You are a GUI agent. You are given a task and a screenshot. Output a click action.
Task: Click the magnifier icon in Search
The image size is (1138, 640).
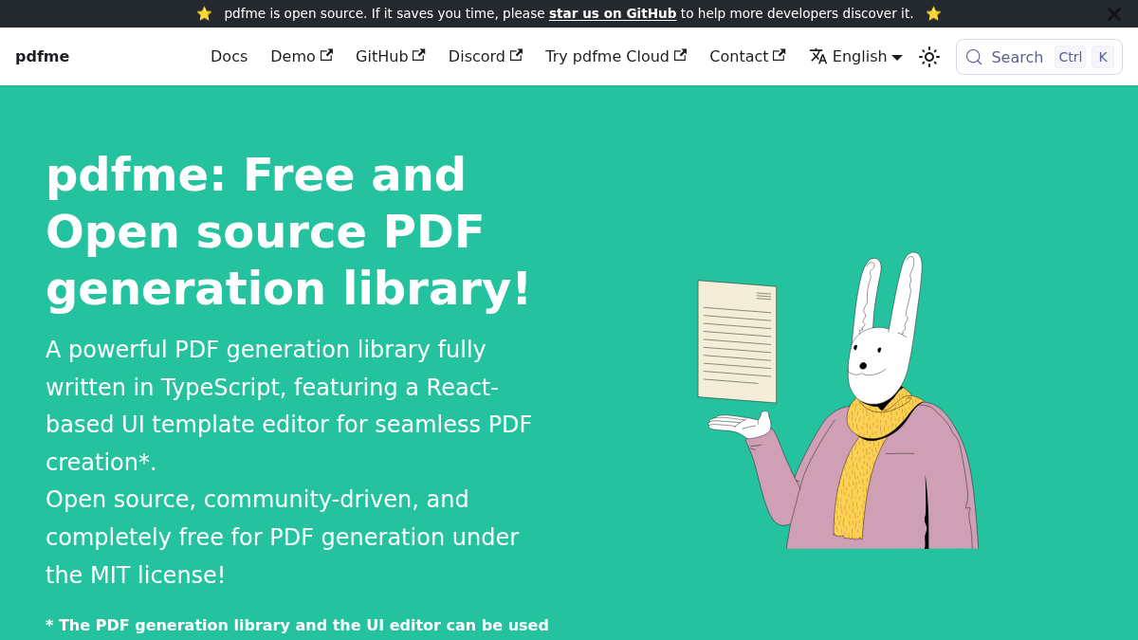click(x=974, y=57)
